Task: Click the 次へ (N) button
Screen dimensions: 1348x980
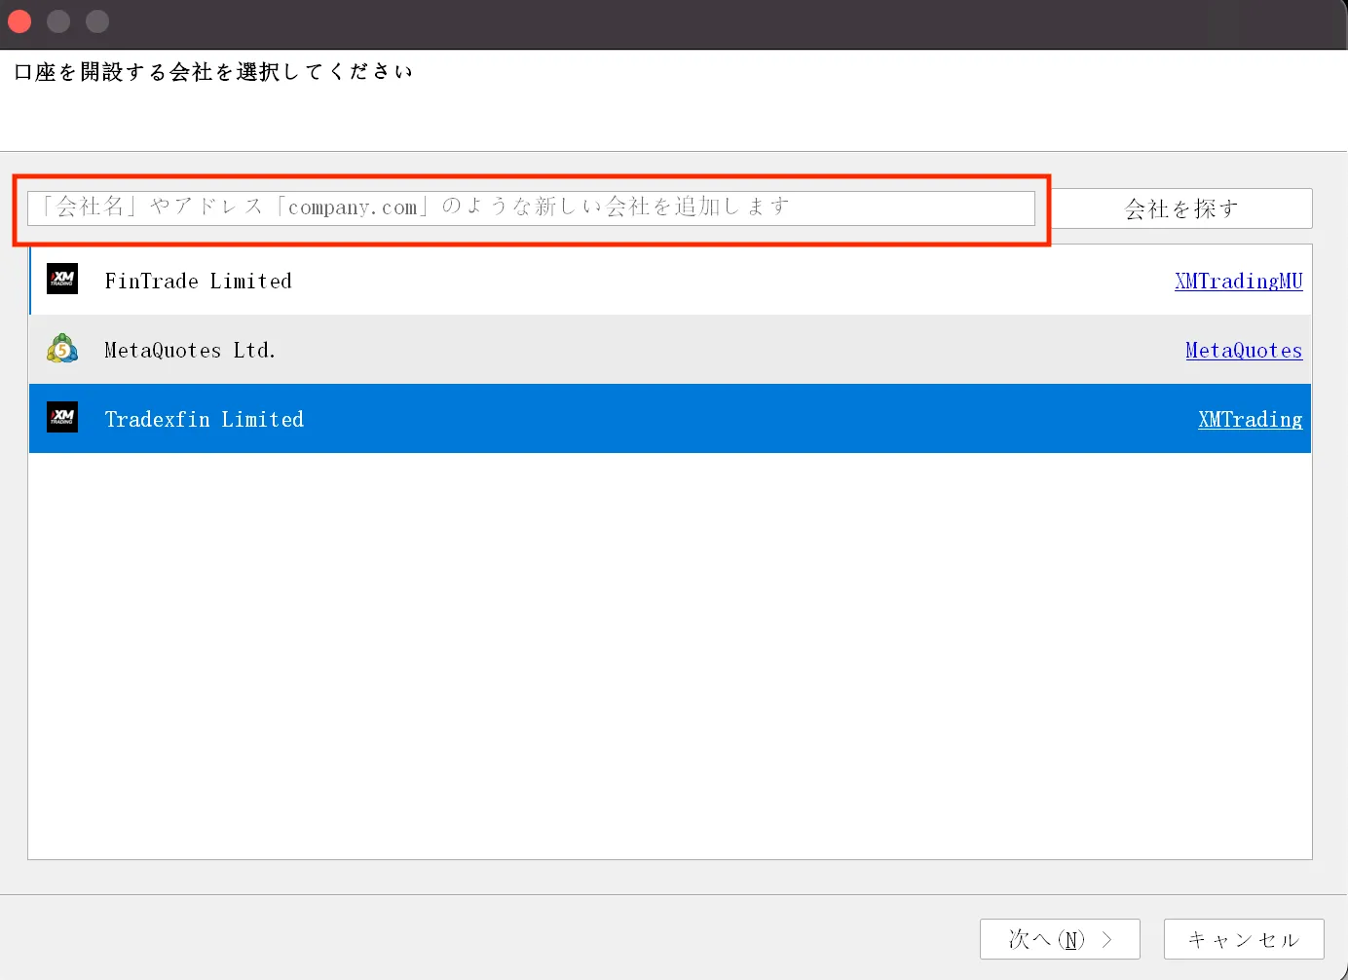Action: click(x=1060, y=939)
